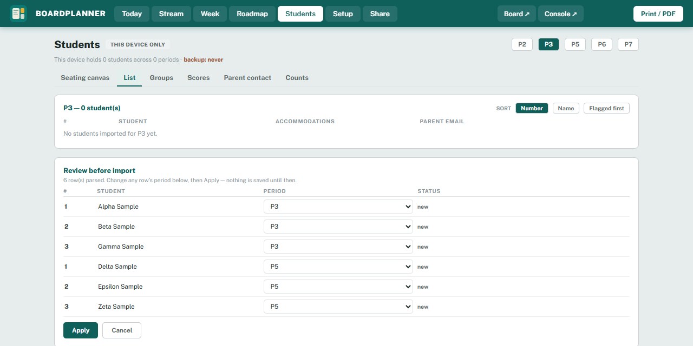The width and height of the screenshot is (693, 346).
Task: Select period P6
Action: tap(602, 44)
